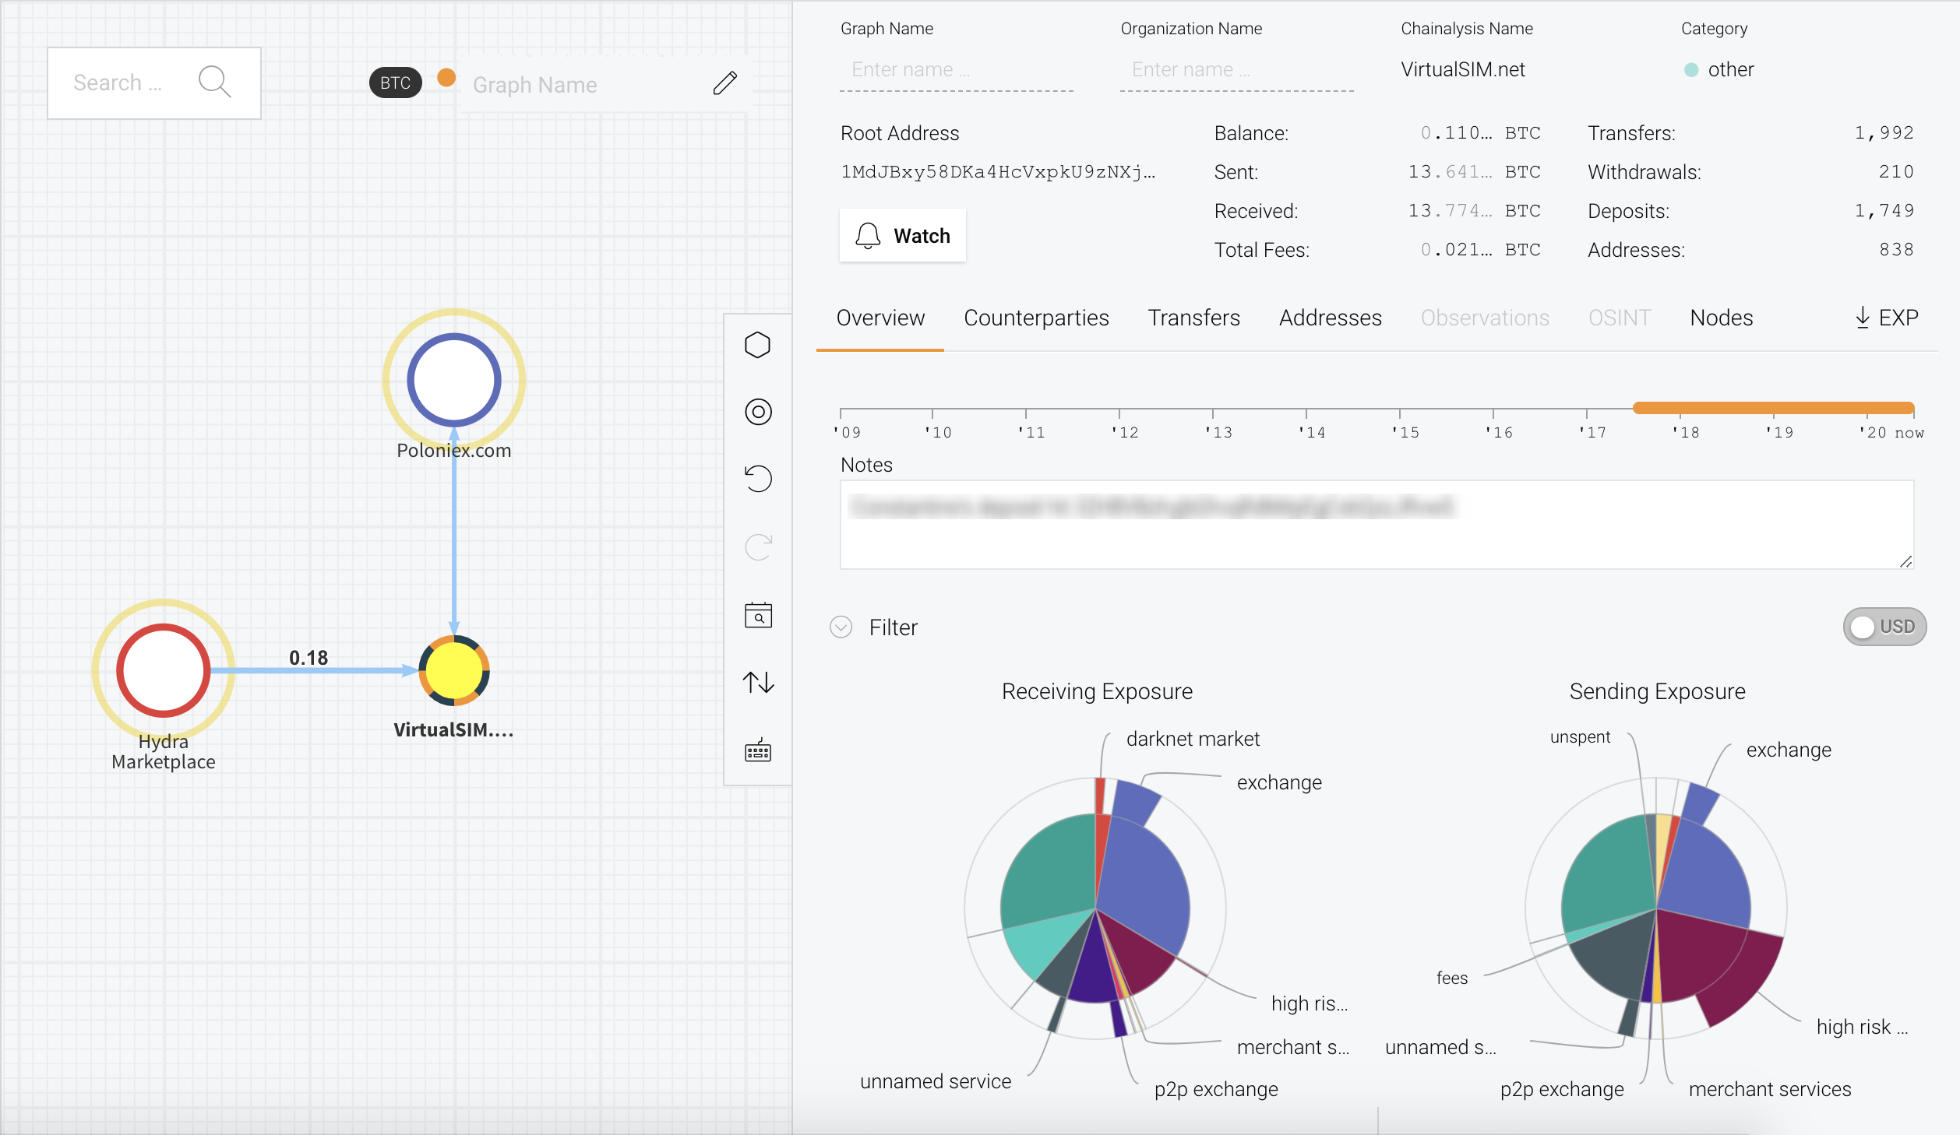
Task: Expand the Filter section chevron
Action: 841,627
